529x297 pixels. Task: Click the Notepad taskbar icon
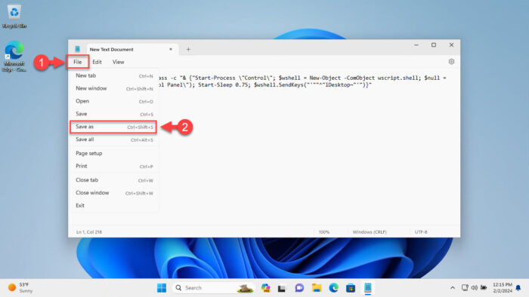(368, 288)
